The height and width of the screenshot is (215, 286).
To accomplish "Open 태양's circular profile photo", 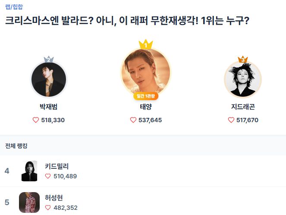I will pos(146,72).
